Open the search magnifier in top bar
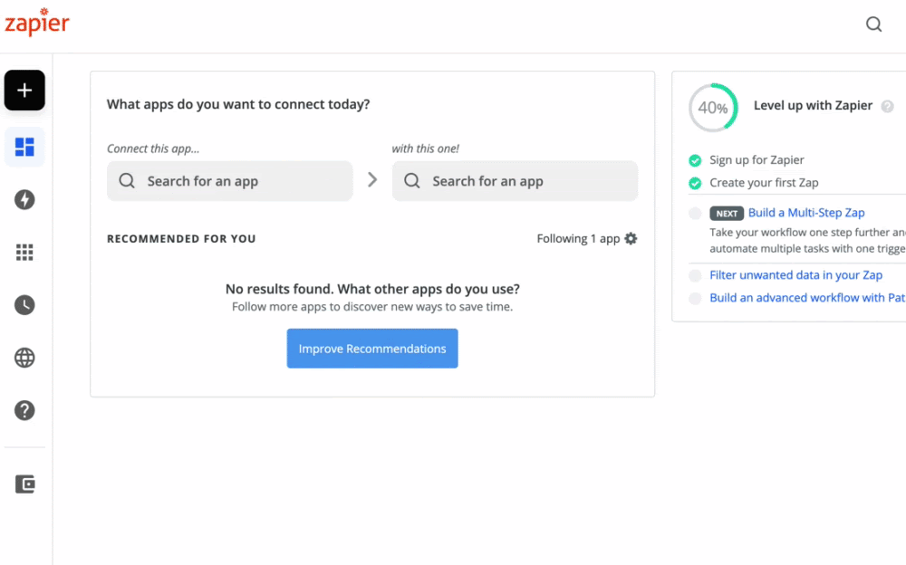Image resolution: width=906 pixels, height=565 pixels. click(873, 24)
